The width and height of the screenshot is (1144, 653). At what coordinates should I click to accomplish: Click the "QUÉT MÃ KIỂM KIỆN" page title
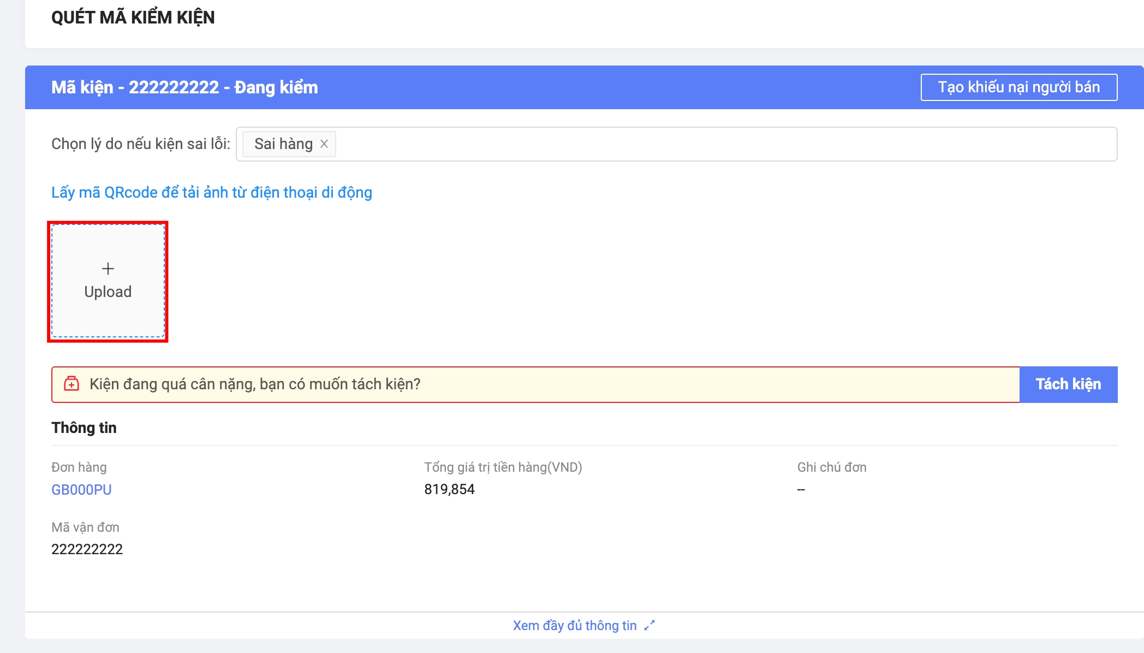pos(133,17)
